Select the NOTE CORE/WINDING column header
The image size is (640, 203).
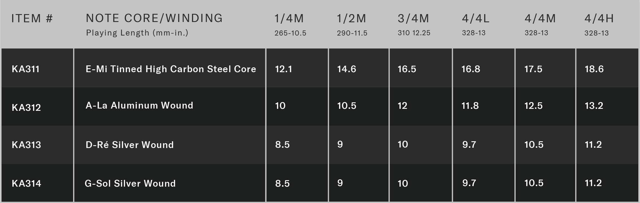(x=154, y=18)
